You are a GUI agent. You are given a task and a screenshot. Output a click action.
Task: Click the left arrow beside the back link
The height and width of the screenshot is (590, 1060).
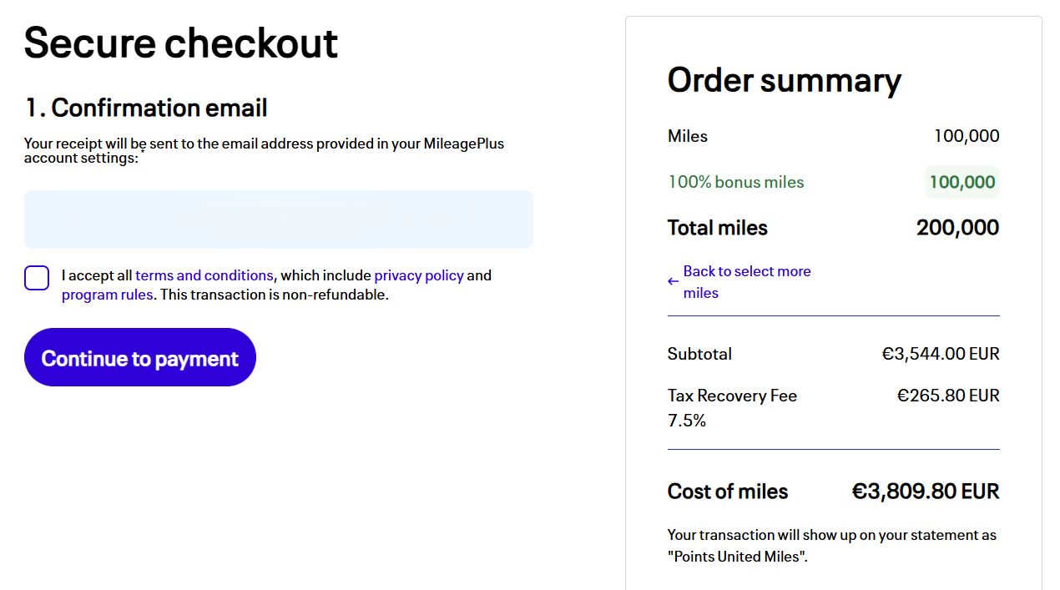point(673,283)
